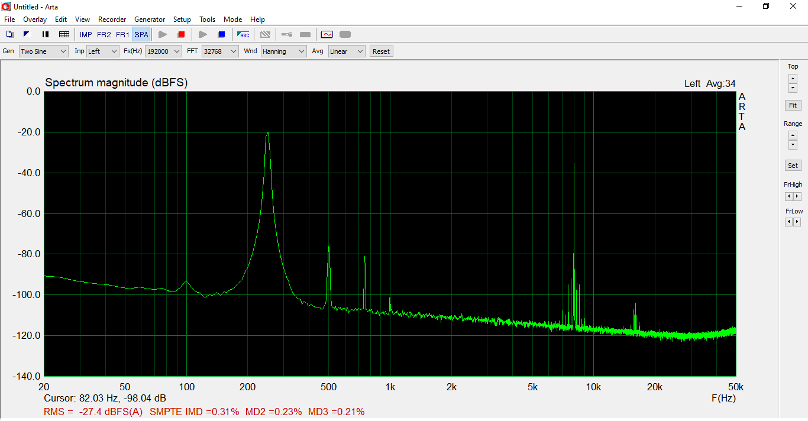The width and height of the screenshot is (808, 421).
Task: Click the ABC text annotation icon
Action: tap(243, 34)
